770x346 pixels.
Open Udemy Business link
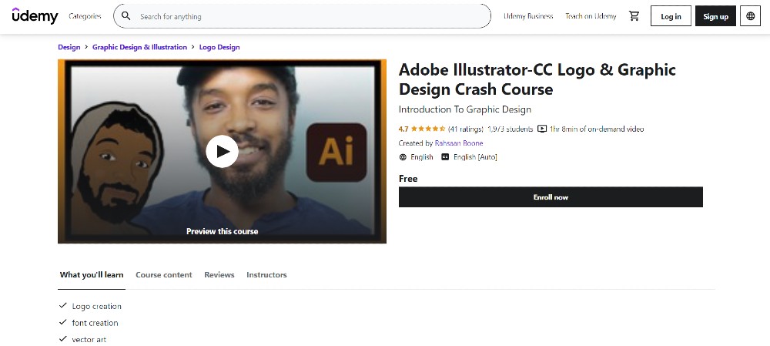point(528,16)
